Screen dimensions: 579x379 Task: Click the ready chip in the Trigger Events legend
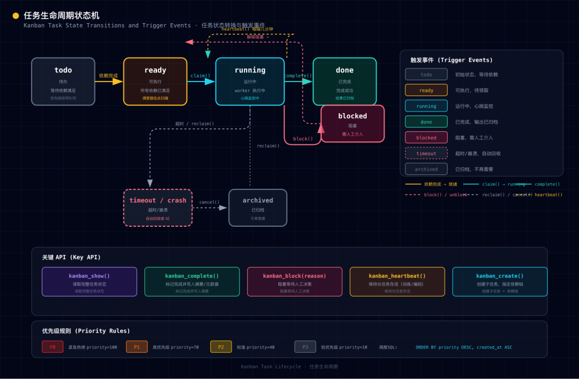point(426,90)
